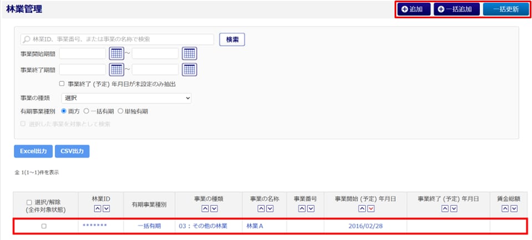
Task: Open 2016/02/28 start date link
Action: coord(365,226)
